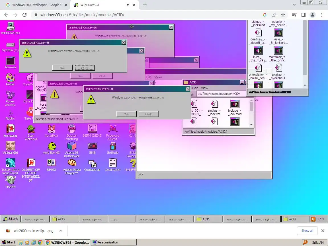Click scroll down arrow in ACID file list
Screen dimensions: 328x246
[251, 125]
